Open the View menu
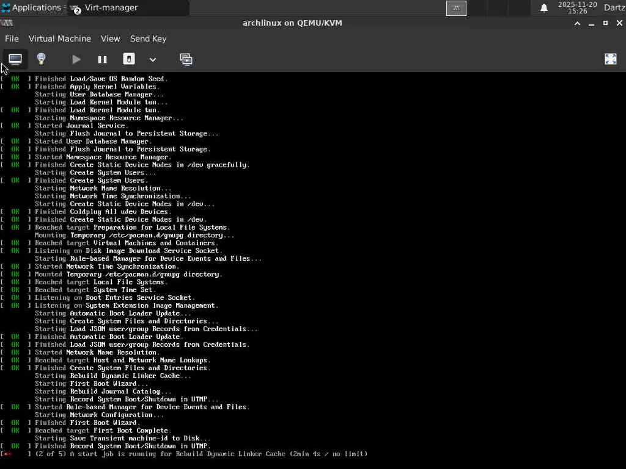Image resolution: width=626 pixels, height=469 pixels. click(110, 38)
